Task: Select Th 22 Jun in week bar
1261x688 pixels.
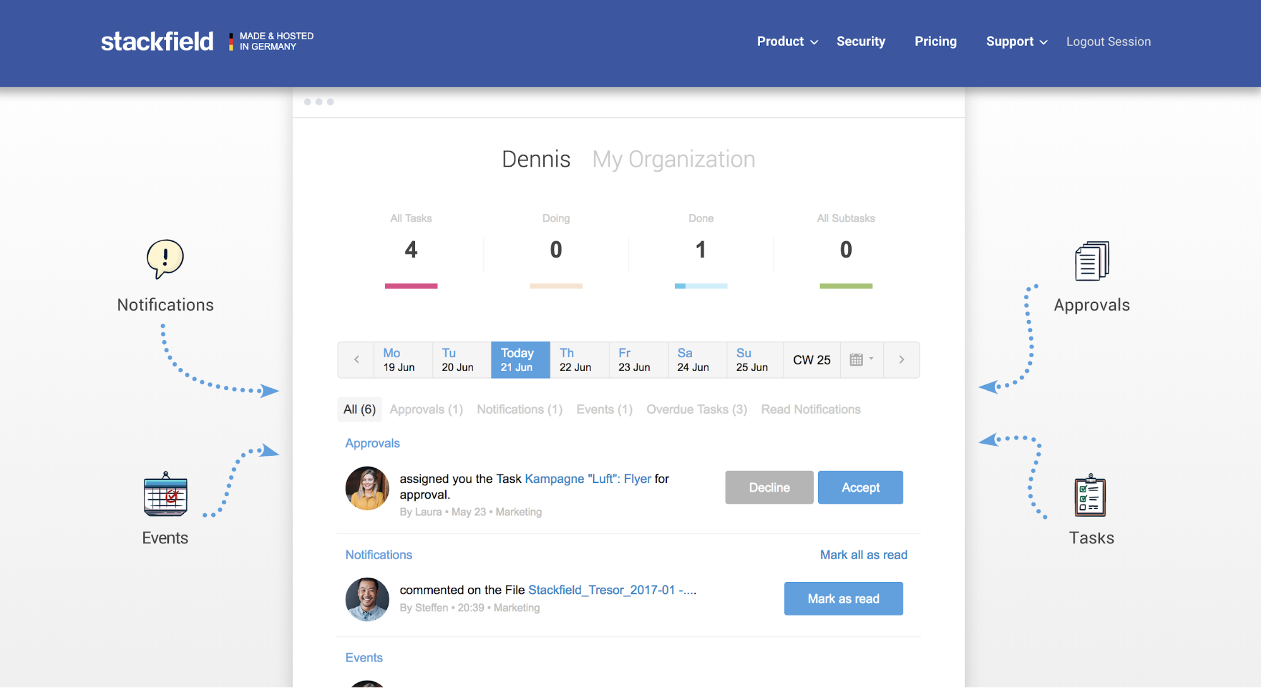Action: coord(580,360)
